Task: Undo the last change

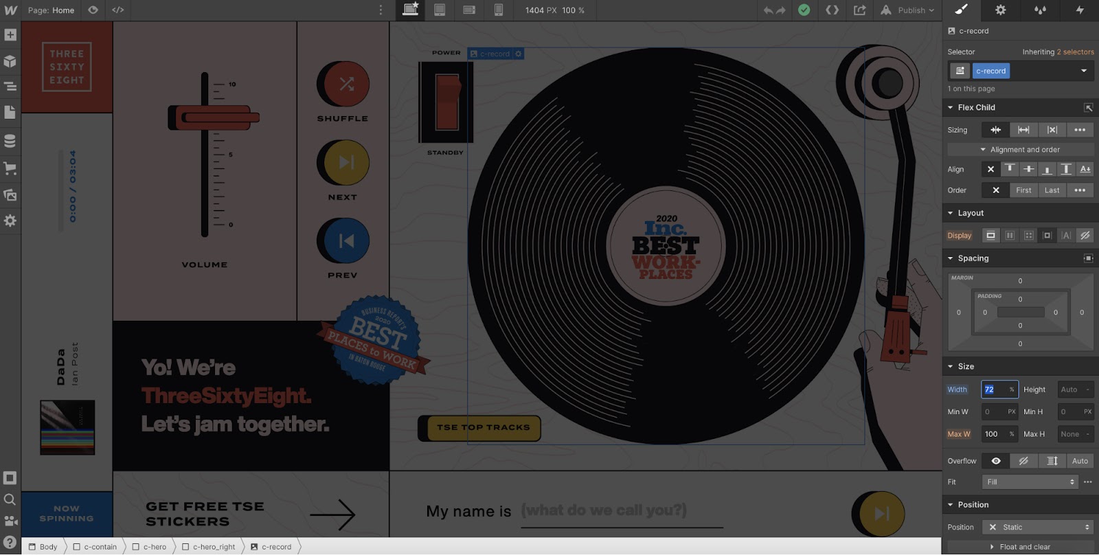Action: coord(768,10)
